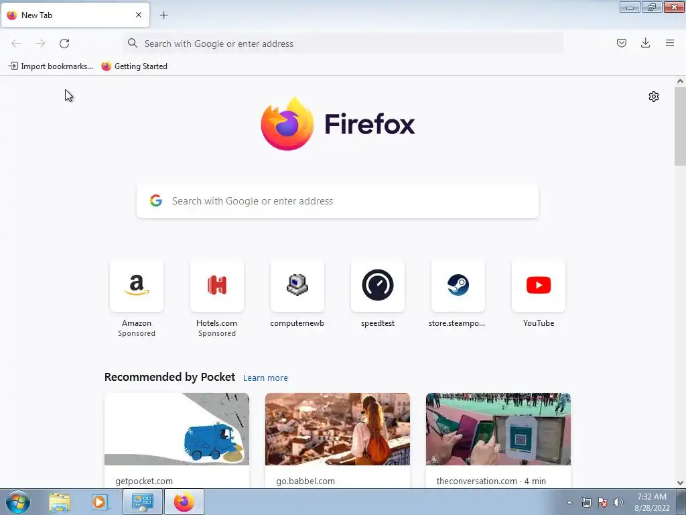
Task: Open Windows Media Player from taskbar
Action: 99,502
